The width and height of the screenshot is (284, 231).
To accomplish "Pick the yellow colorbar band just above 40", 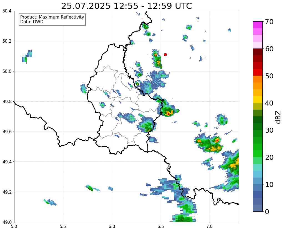I will click(258, 100).
